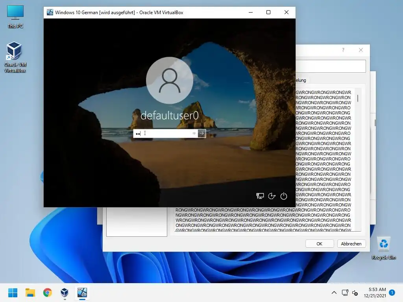Open the notification badge in the tray
The image size is (403, 302).
[x=392, y=292]
